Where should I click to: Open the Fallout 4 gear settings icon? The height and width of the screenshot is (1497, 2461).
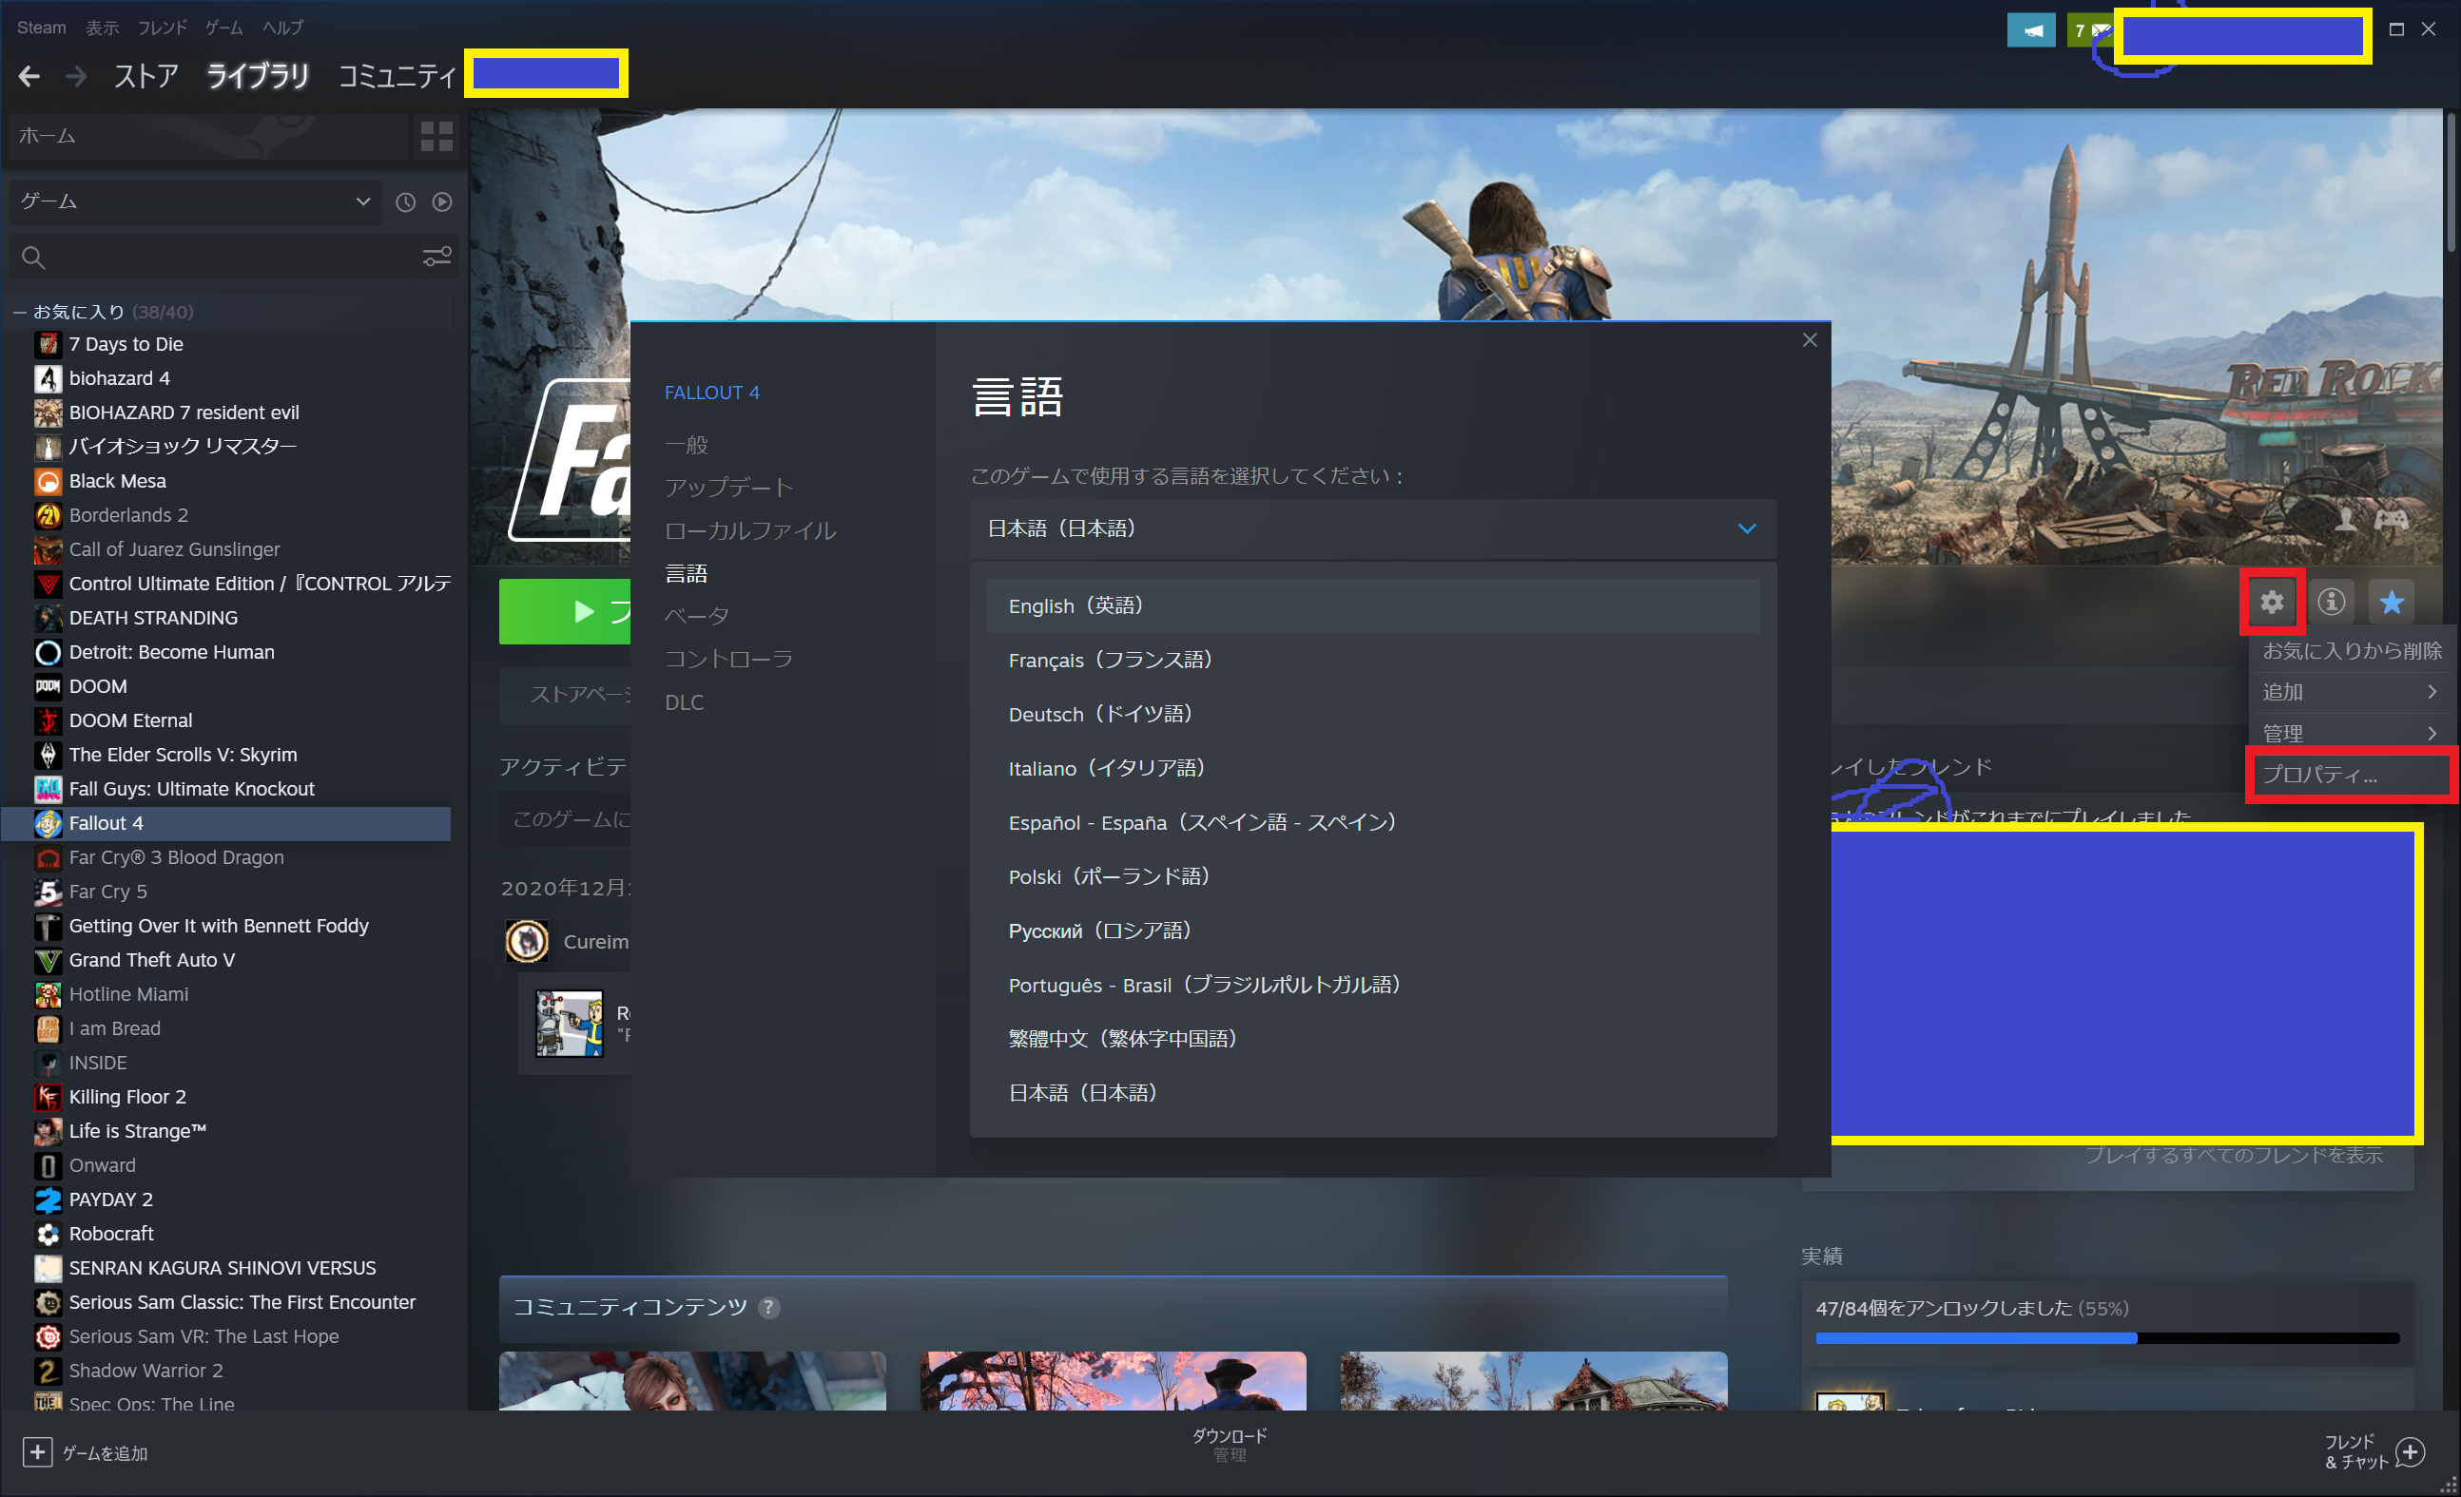2272,602
